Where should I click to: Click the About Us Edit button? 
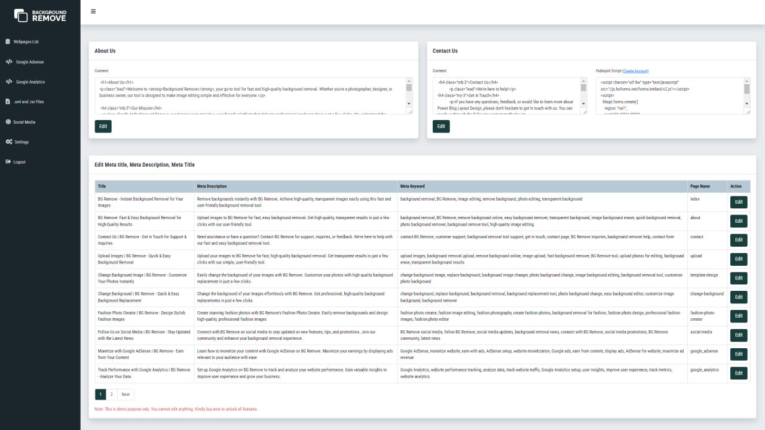coord(103,127)
